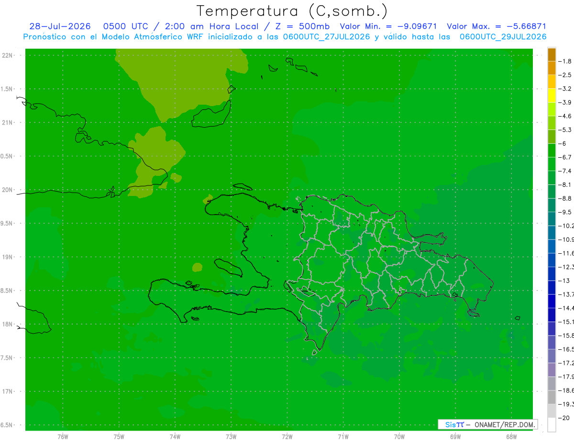Click the 17N latitude axis label

tap(8, 391)
